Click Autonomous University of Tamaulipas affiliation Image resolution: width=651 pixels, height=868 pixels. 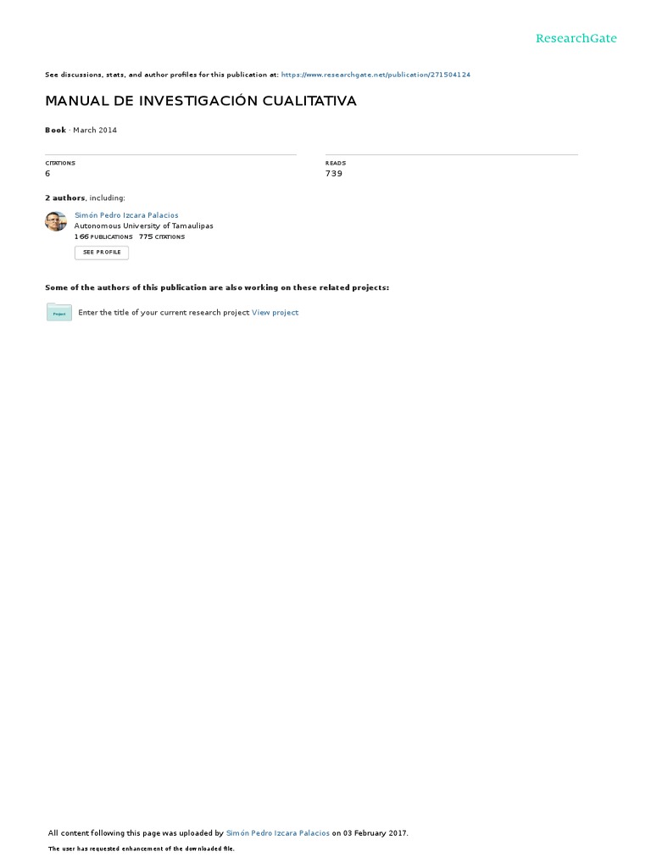143,225
